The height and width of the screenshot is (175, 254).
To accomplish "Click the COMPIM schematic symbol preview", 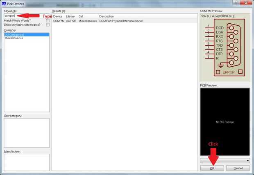I will coord(225,47).
